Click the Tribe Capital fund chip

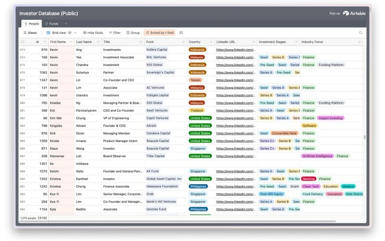click(155, 156)
